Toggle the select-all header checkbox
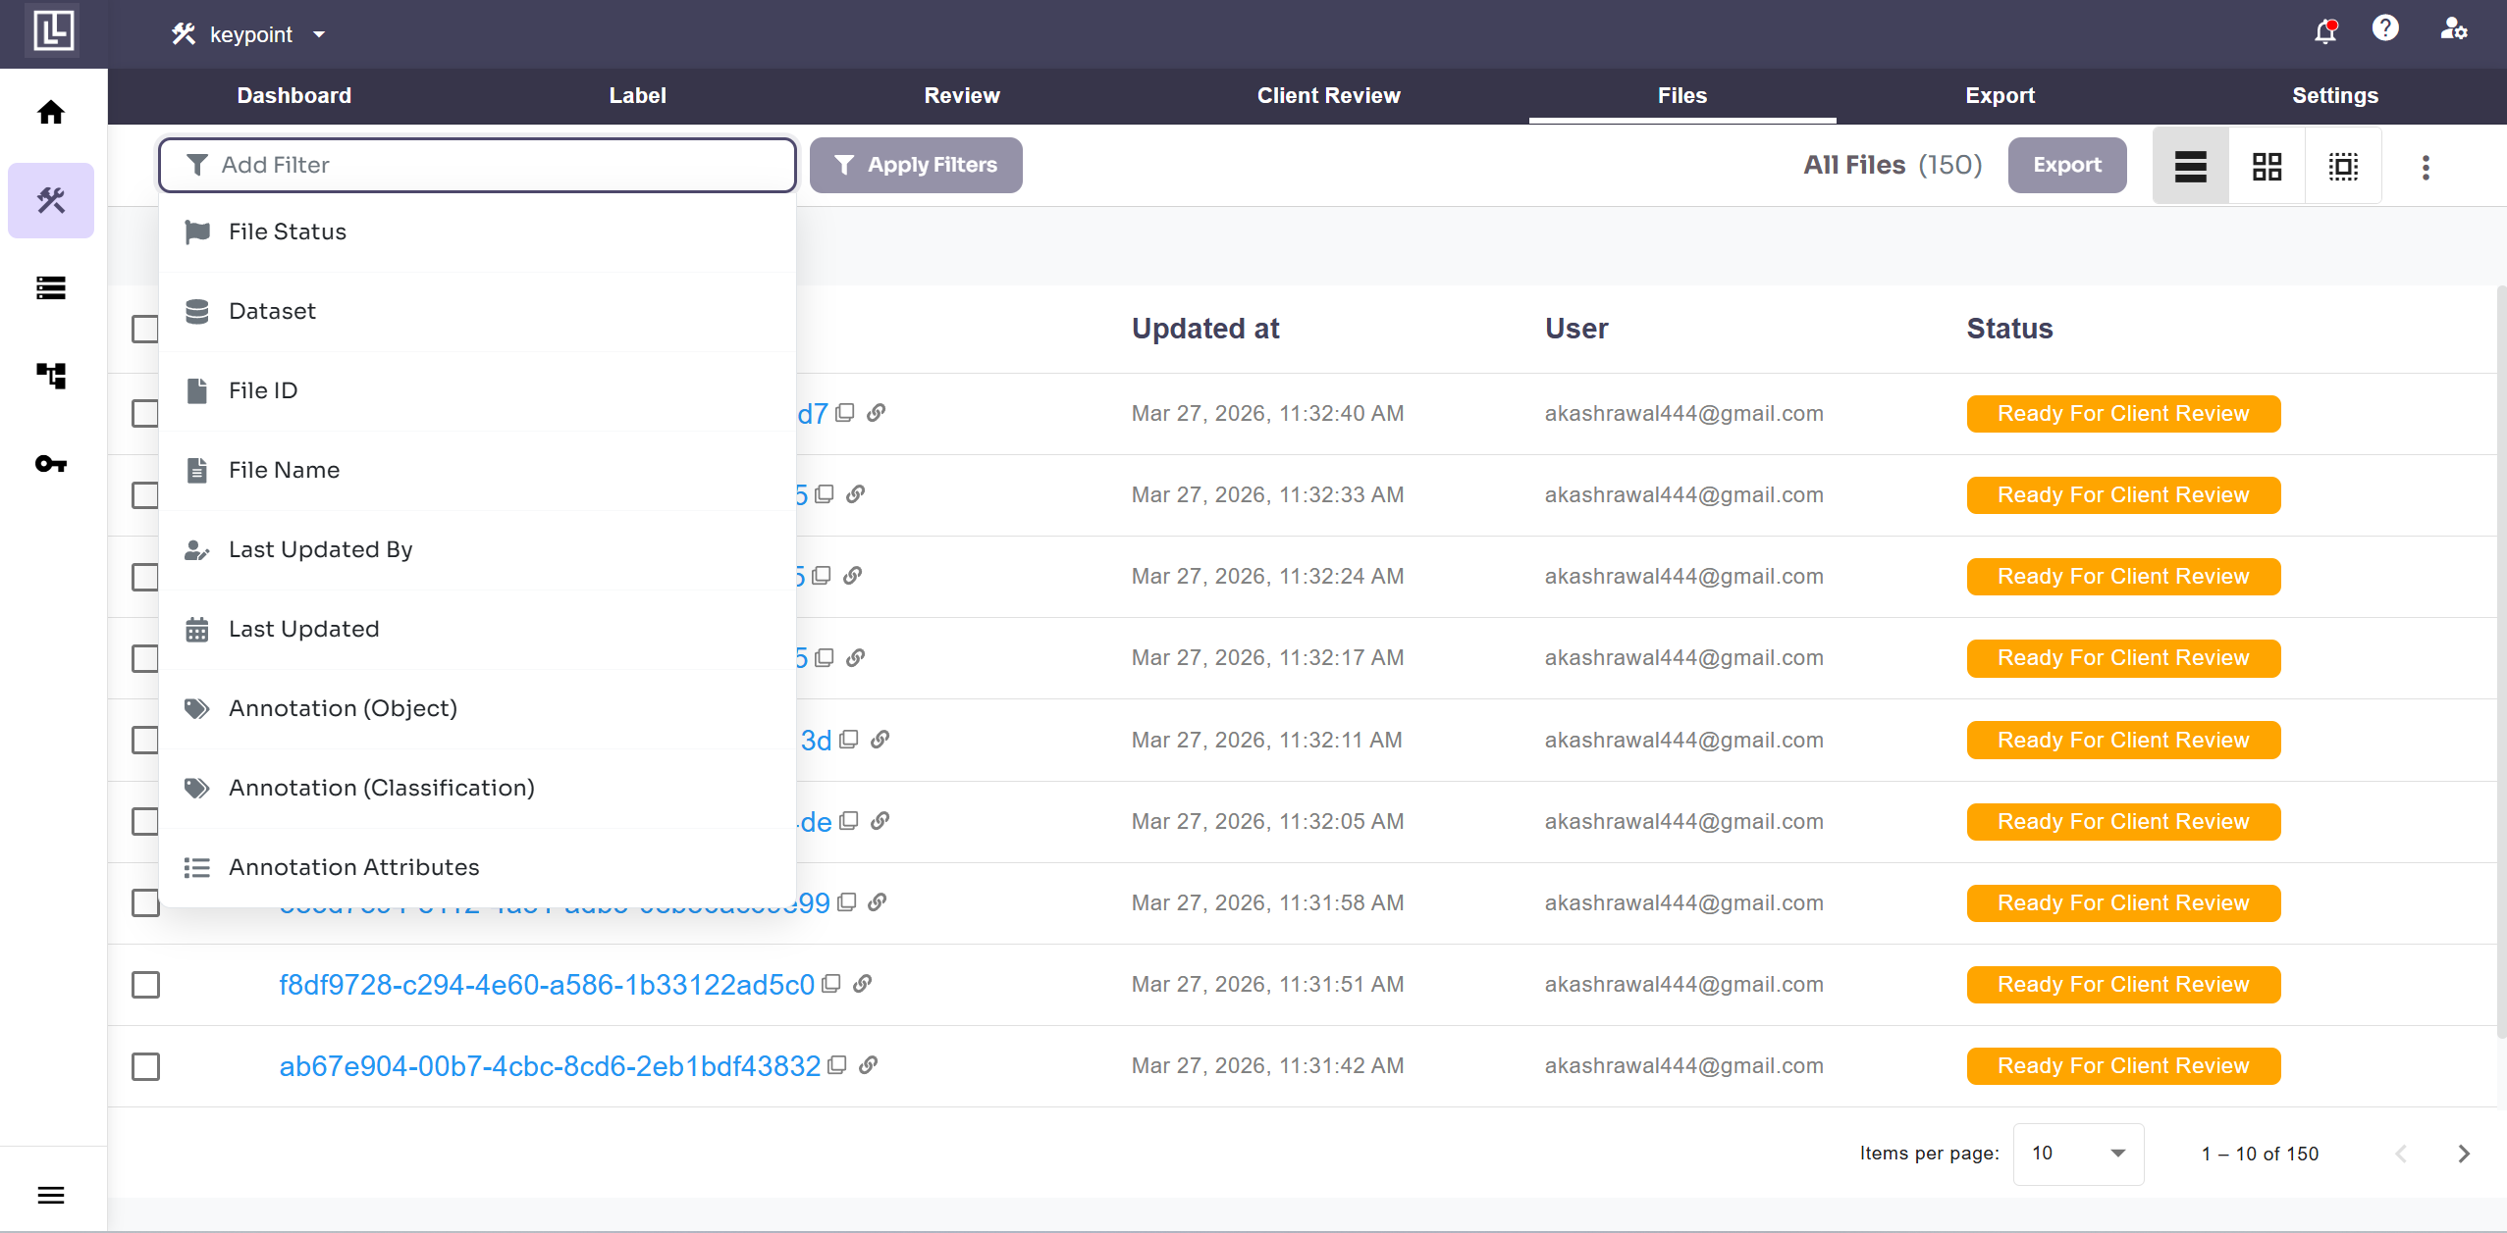This screenshot has height=1233, width=2507. click(145, 329)
